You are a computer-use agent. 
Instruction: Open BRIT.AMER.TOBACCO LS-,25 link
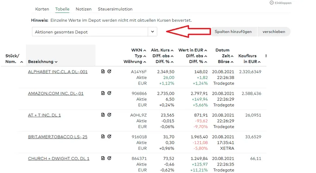tap(58, 137)
